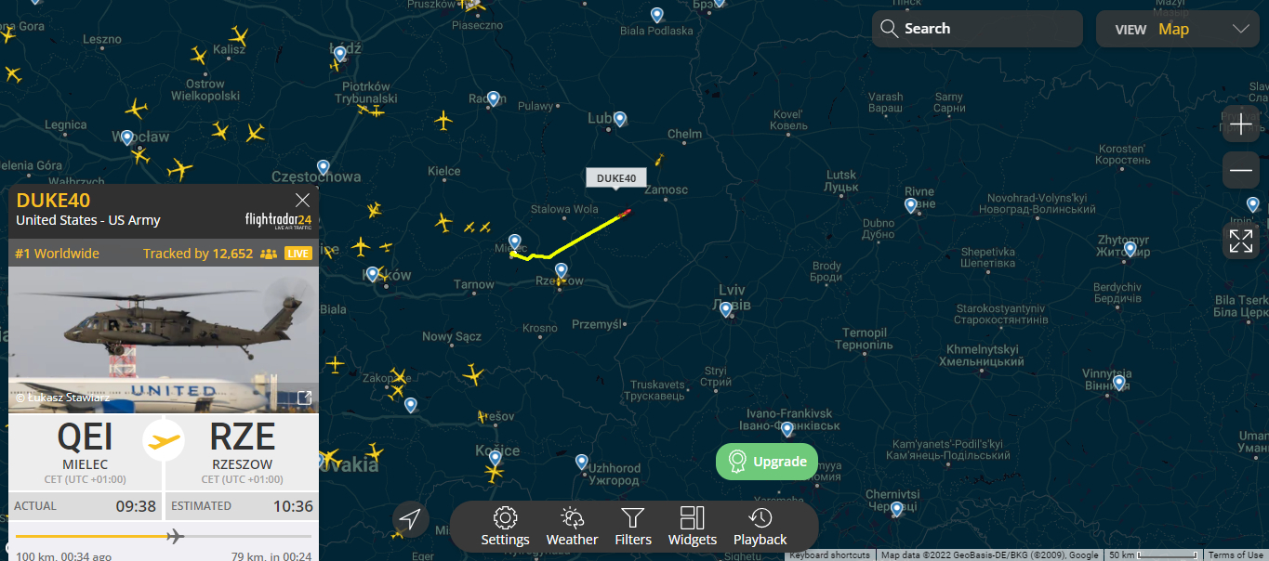Click the flight progress bar plane marker
Viewport: 1269px width, 561px height.
tap(175, 536)
